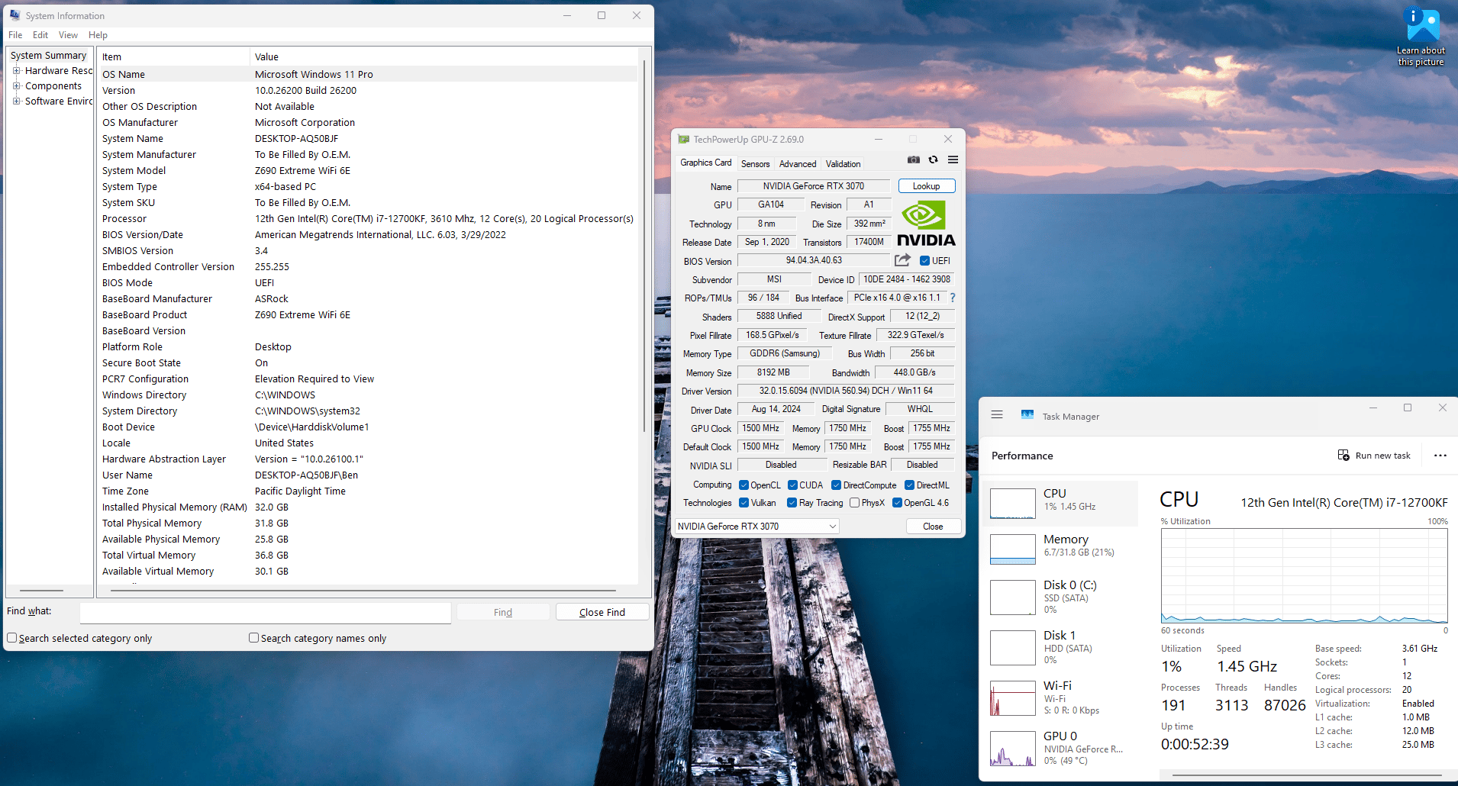Screen dimensions: 1458x786
Task: Click the GPU-Z refresh icon
Action: [x=933, y=159]
